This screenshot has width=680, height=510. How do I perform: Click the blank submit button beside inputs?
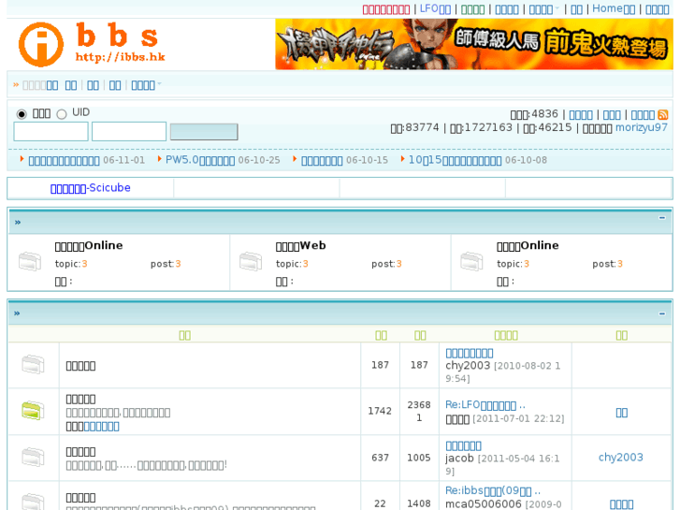tap(204, 132)
